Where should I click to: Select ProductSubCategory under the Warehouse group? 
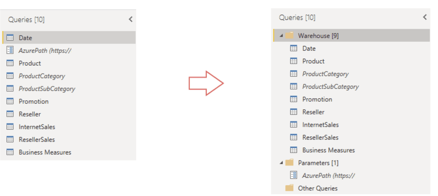pos(330,87)
